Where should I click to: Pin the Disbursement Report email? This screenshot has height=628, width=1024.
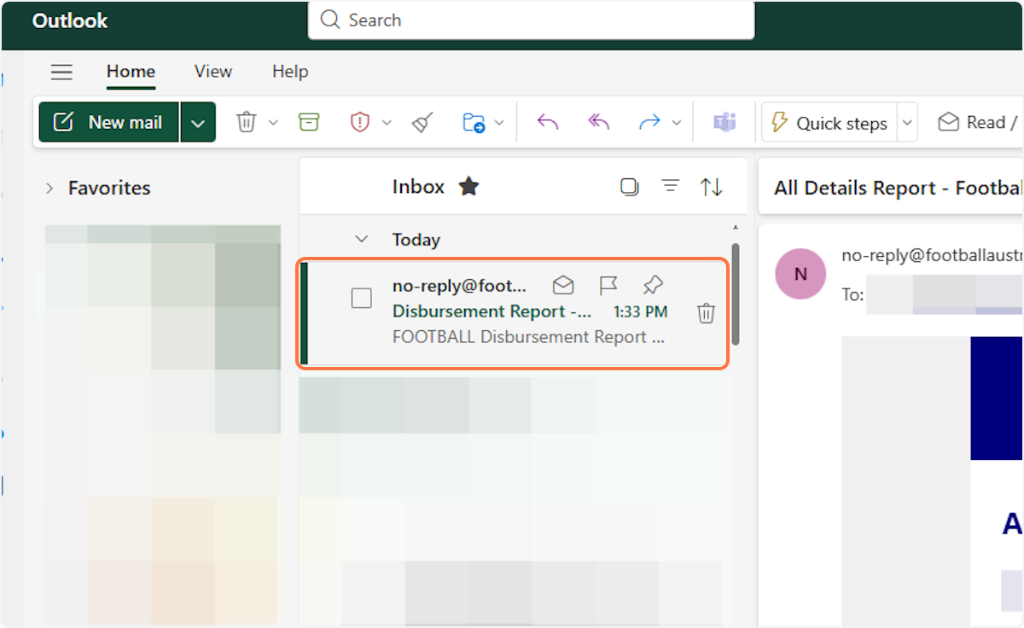click(653, 285)
